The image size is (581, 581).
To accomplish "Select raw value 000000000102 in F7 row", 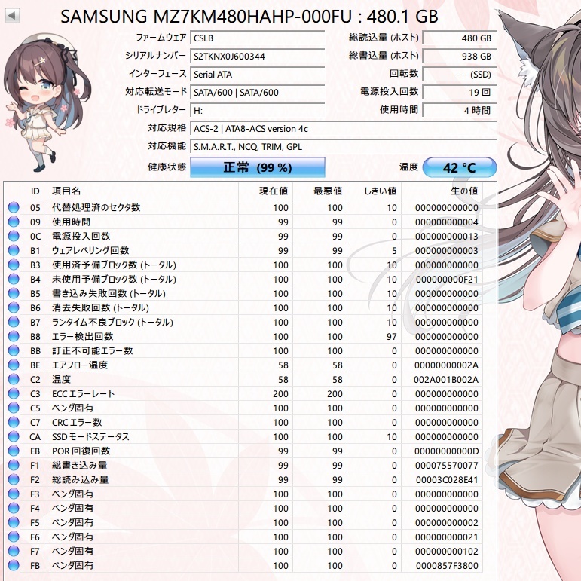I will coord(447,552).
